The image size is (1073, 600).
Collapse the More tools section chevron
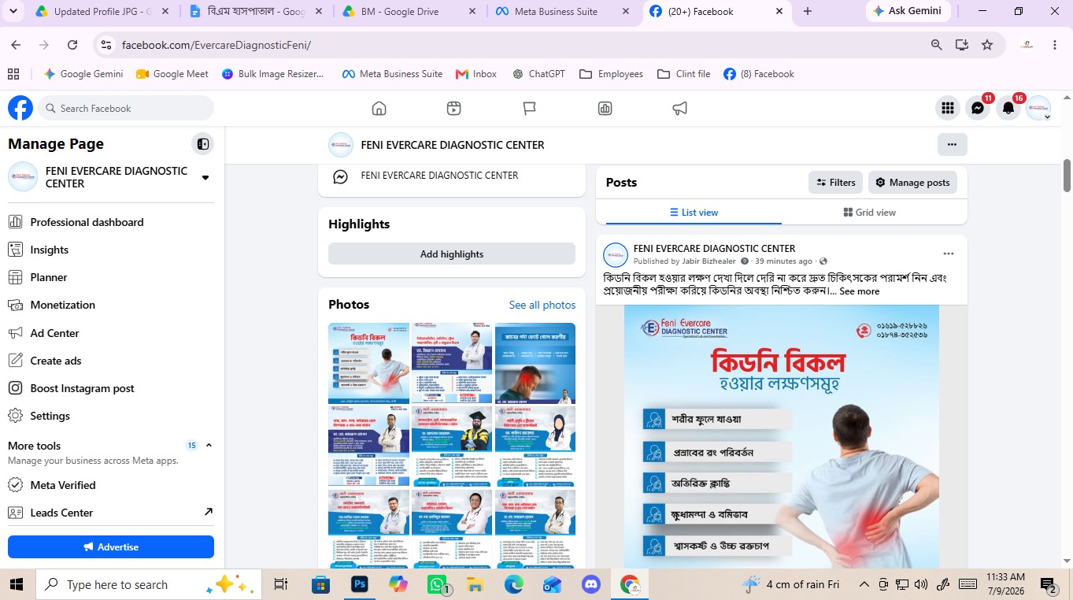tap(209, 445)
